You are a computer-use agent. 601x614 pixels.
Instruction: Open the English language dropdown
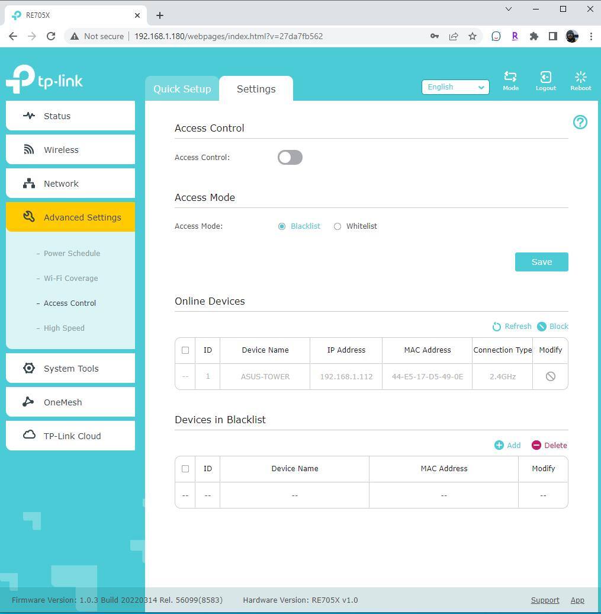[x=455, y=87]
